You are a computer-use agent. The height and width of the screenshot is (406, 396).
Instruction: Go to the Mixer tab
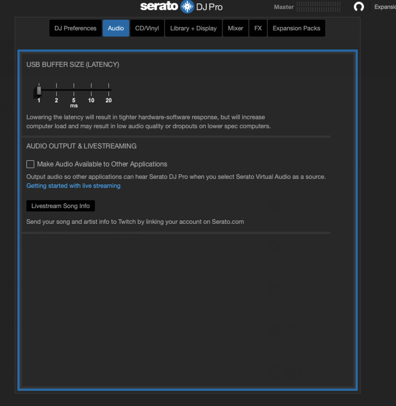pos(235,28)
